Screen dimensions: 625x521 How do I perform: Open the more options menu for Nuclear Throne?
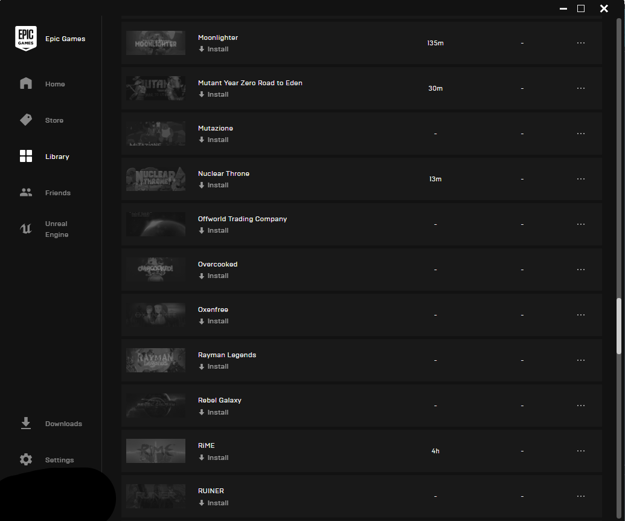(x=581, y=179)
